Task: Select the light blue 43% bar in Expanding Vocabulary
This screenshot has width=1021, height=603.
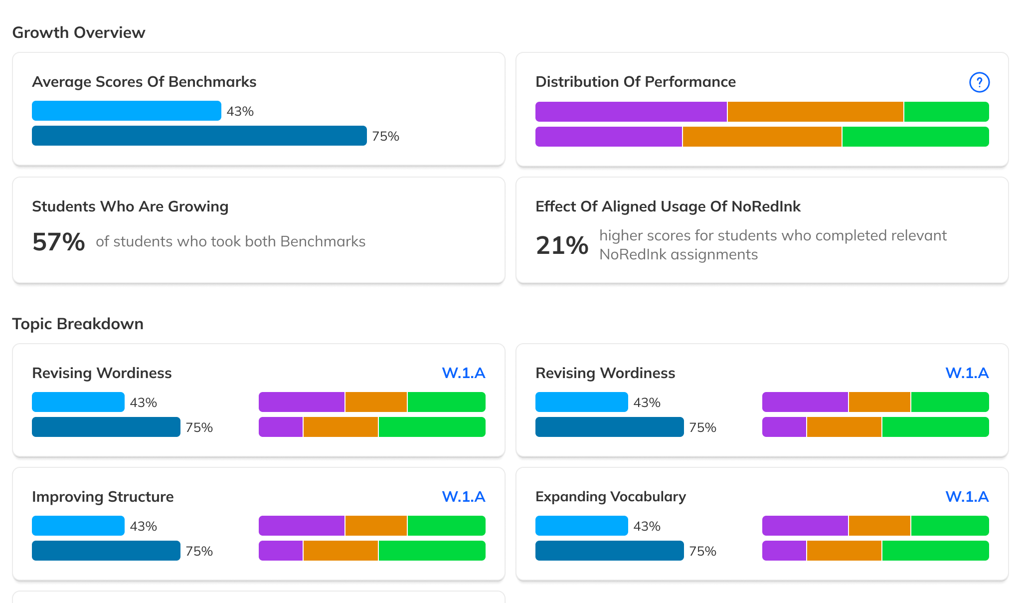Action: [x=581, y=526]
